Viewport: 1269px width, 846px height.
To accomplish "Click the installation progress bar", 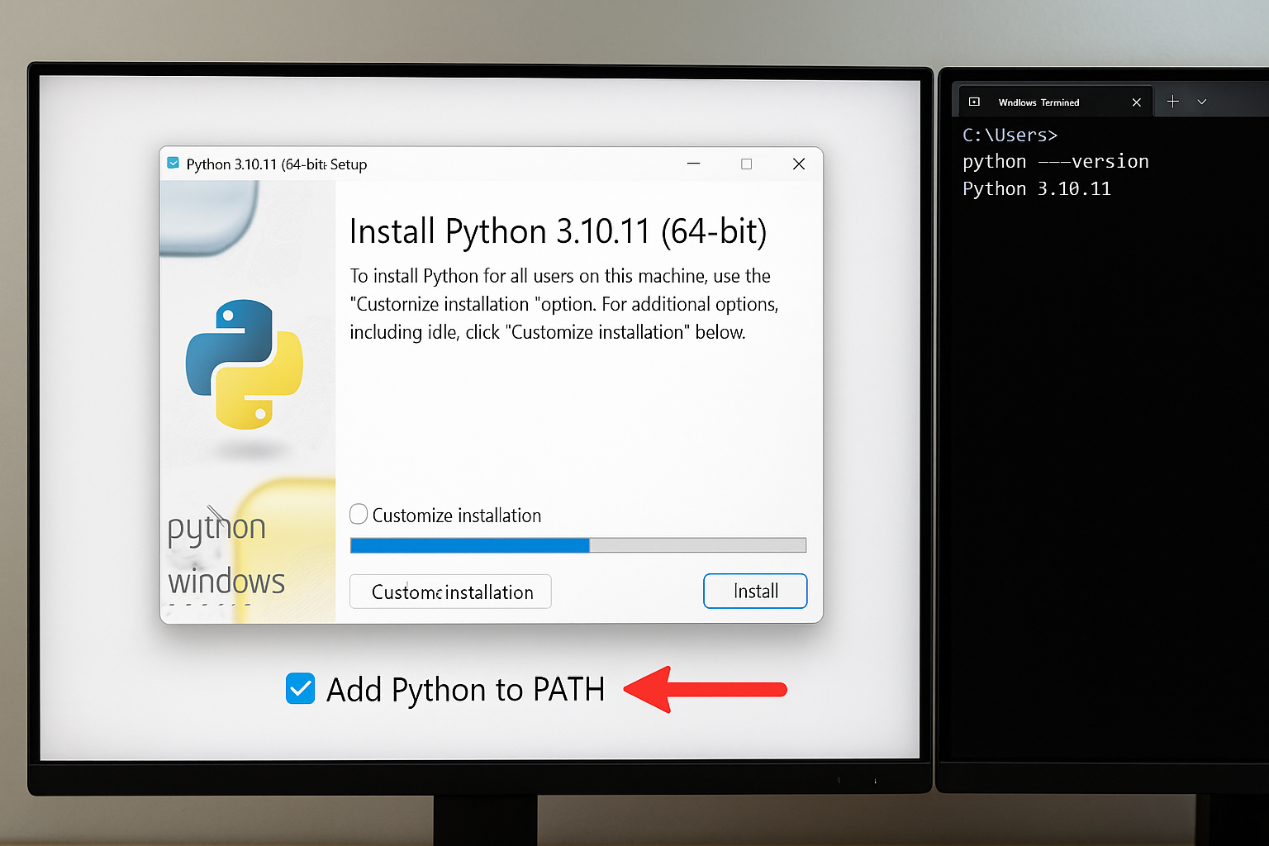I will 577,545.
